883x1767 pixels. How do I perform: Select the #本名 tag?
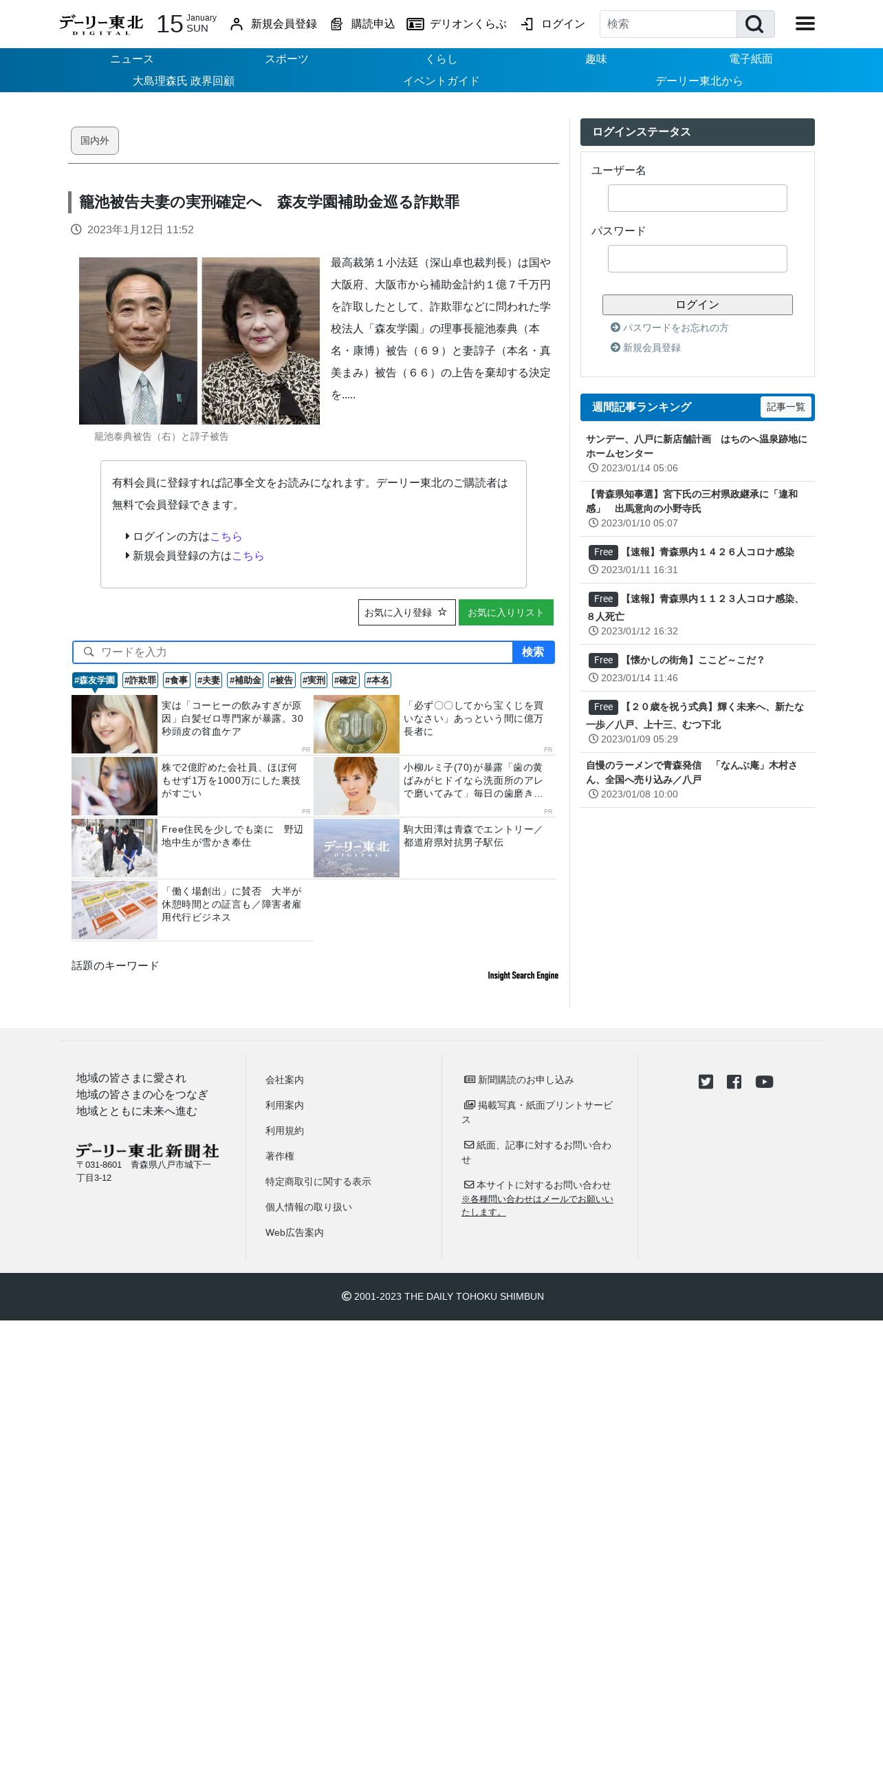click(378, 681)
